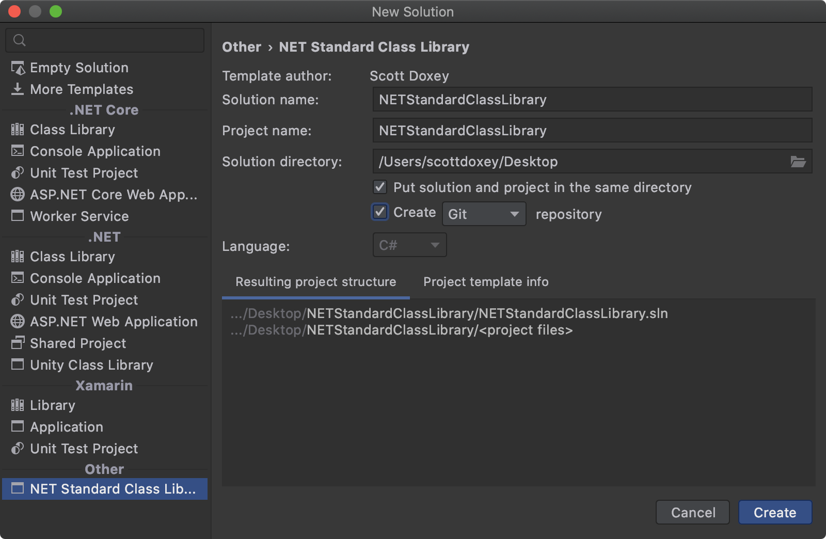
Task: Open the C# language dropdown
Action: click(410, 245)
